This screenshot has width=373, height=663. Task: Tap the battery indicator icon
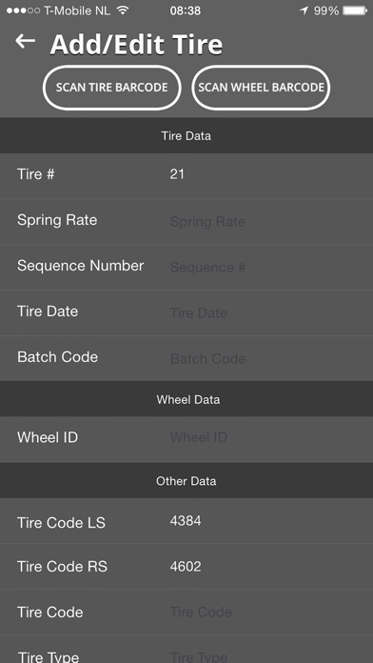[355, 10]
